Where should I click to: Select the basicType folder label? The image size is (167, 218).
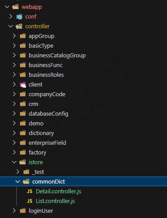click(41, 46)
